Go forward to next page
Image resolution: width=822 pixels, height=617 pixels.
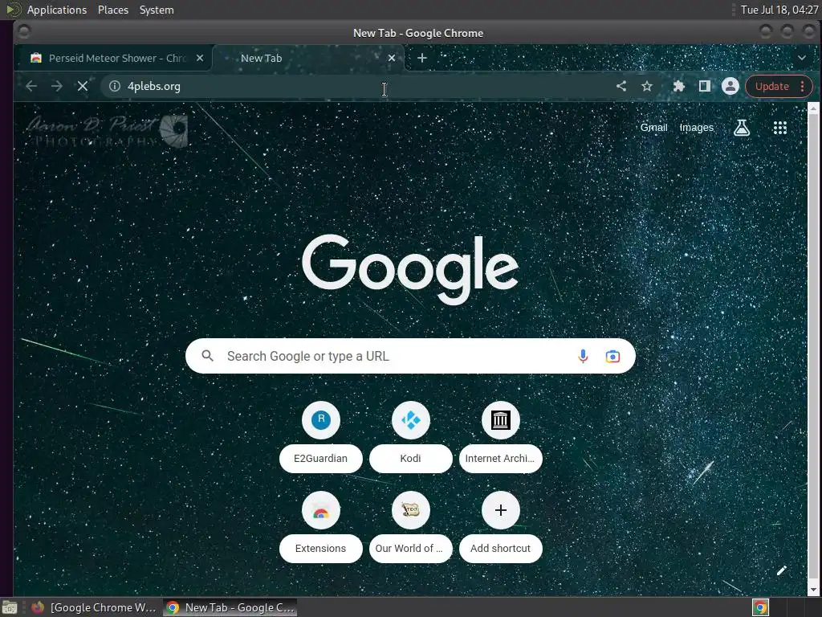pyautogui.click(x=57, y=86)
